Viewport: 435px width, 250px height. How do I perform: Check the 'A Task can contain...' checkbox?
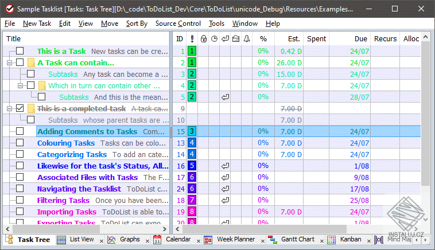(20, 62)
